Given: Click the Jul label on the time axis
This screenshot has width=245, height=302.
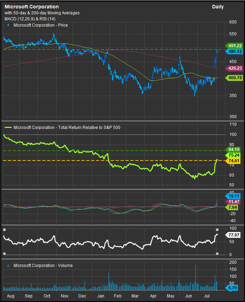Looking at the screenshot, I should (207, 296).
